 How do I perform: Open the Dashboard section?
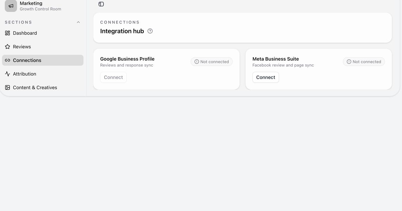(43, 33)
